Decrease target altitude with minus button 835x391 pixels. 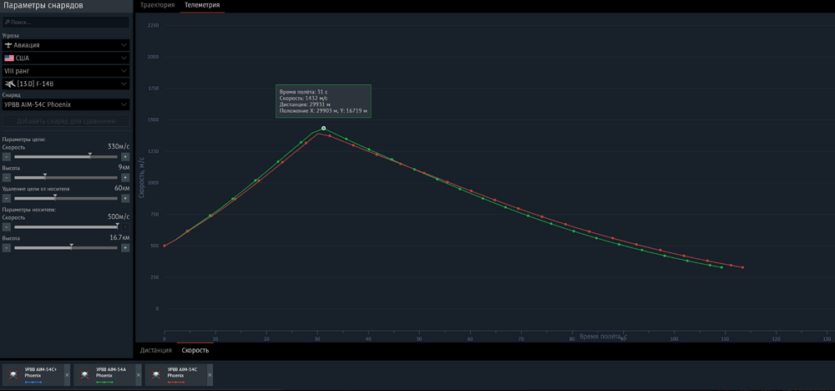point(7,177)
